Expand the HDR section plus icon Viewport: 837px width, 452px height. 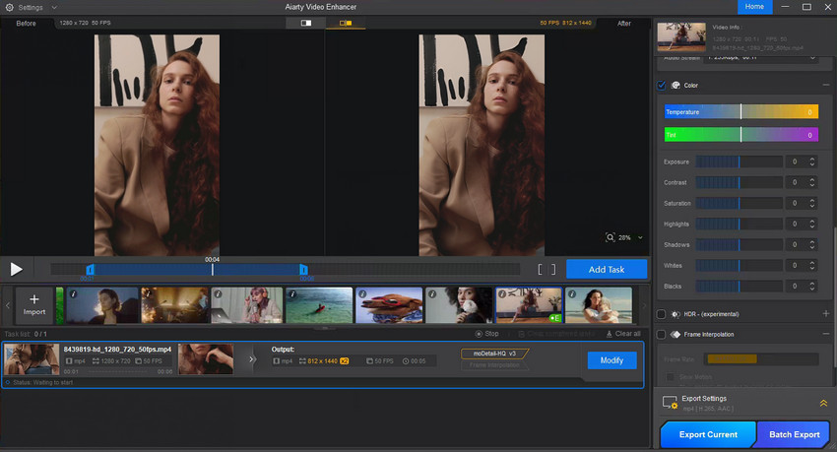pos(826,314)
